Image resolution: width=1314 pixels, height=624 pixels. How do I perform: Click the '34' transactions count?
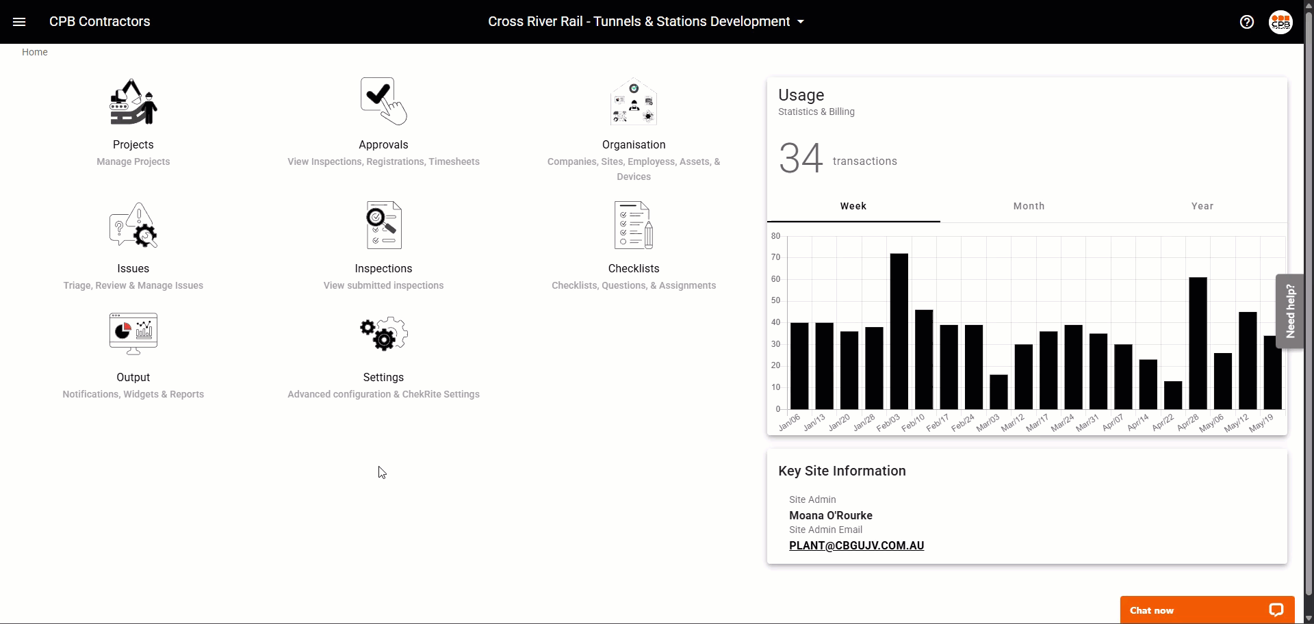pyautogui.click(x=801, y=159)
